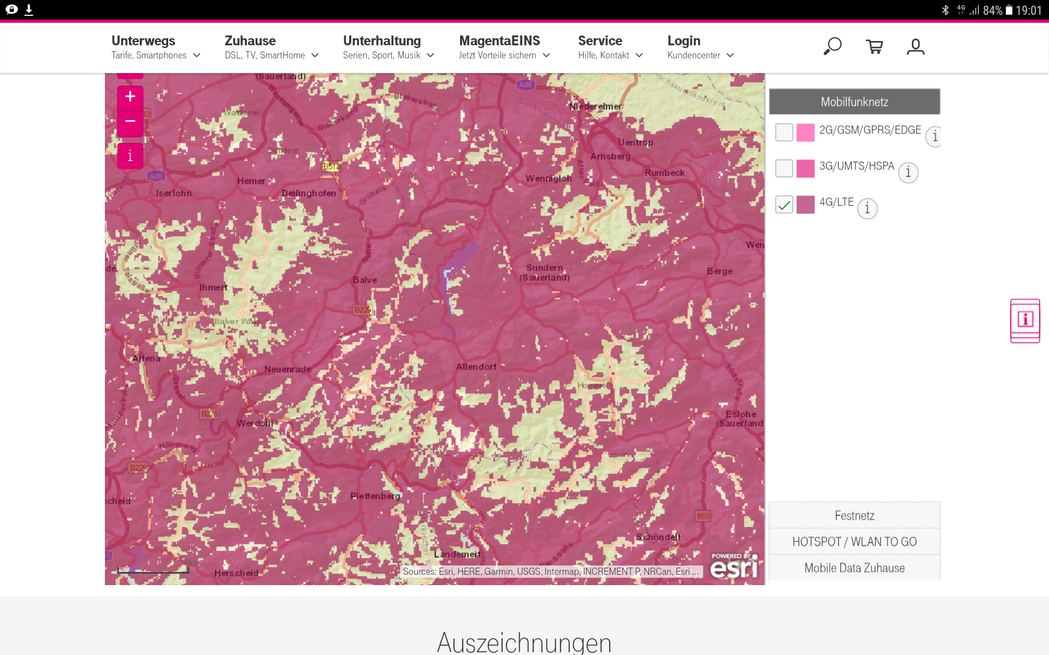Viewport: 1049px width, 655px height.
Task: Show info for 3G/UMTS/HSPA
Action: pos(908,172)
